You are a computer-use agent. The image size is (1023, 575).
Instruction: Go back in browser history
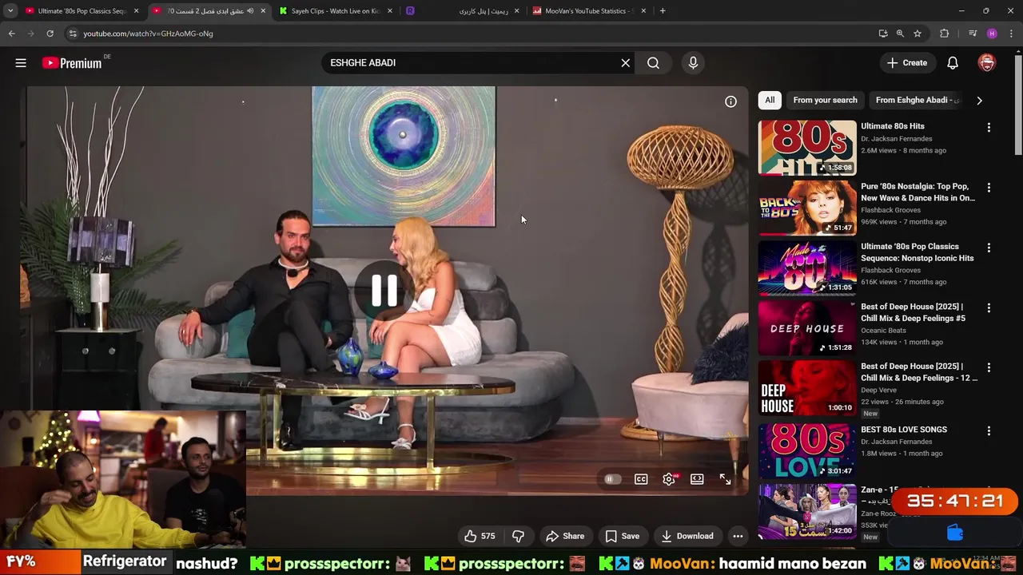point(11,34)
